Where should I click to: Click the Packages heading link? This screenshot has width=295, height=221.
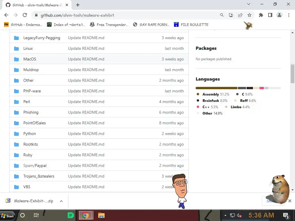coord(206,48)
